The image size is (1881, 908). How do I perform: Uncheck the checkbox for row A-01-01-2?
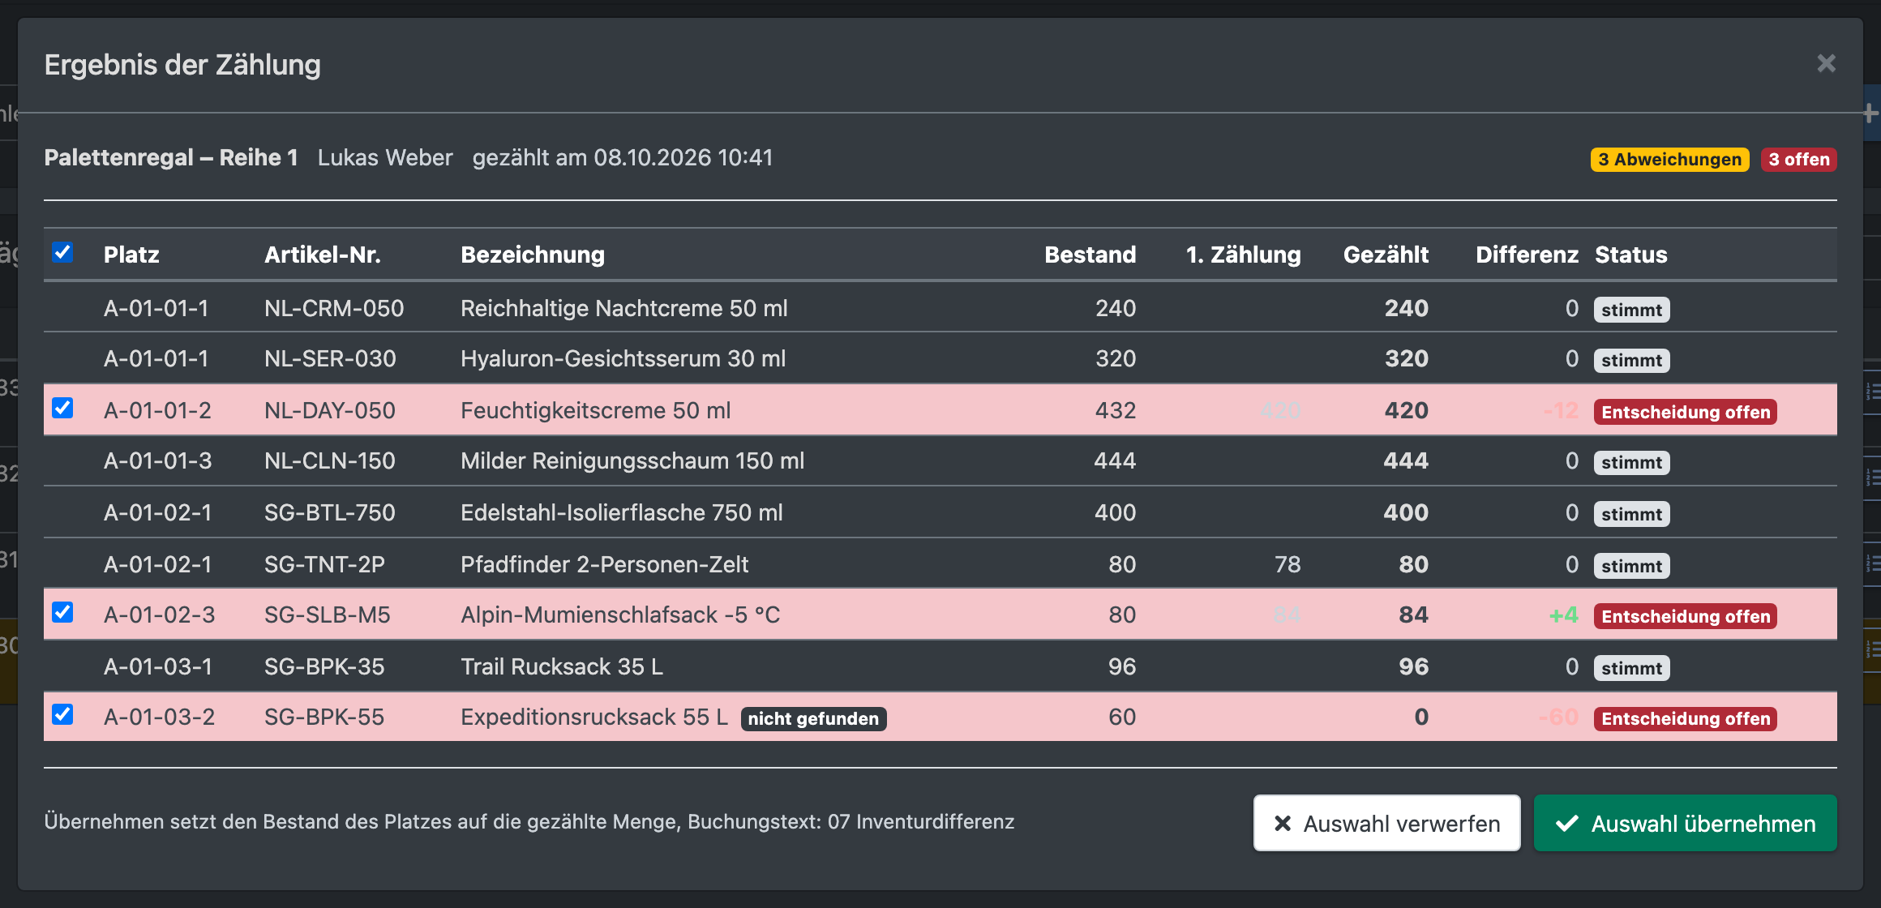tap(62, 408)
